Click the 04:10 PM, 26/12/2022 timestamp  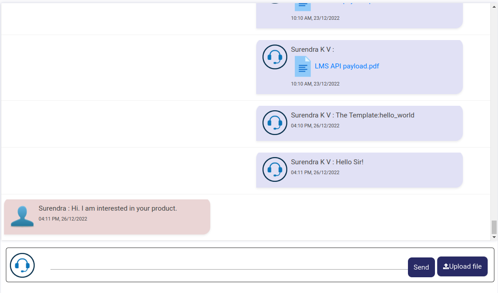[315, 126]
